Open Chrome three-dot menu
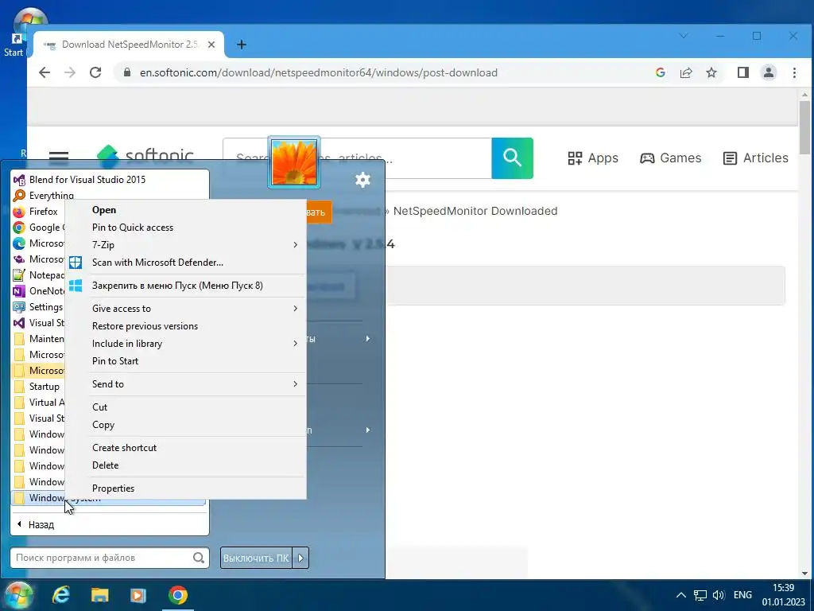The image size is (814, 611). (x=794, y=72)
